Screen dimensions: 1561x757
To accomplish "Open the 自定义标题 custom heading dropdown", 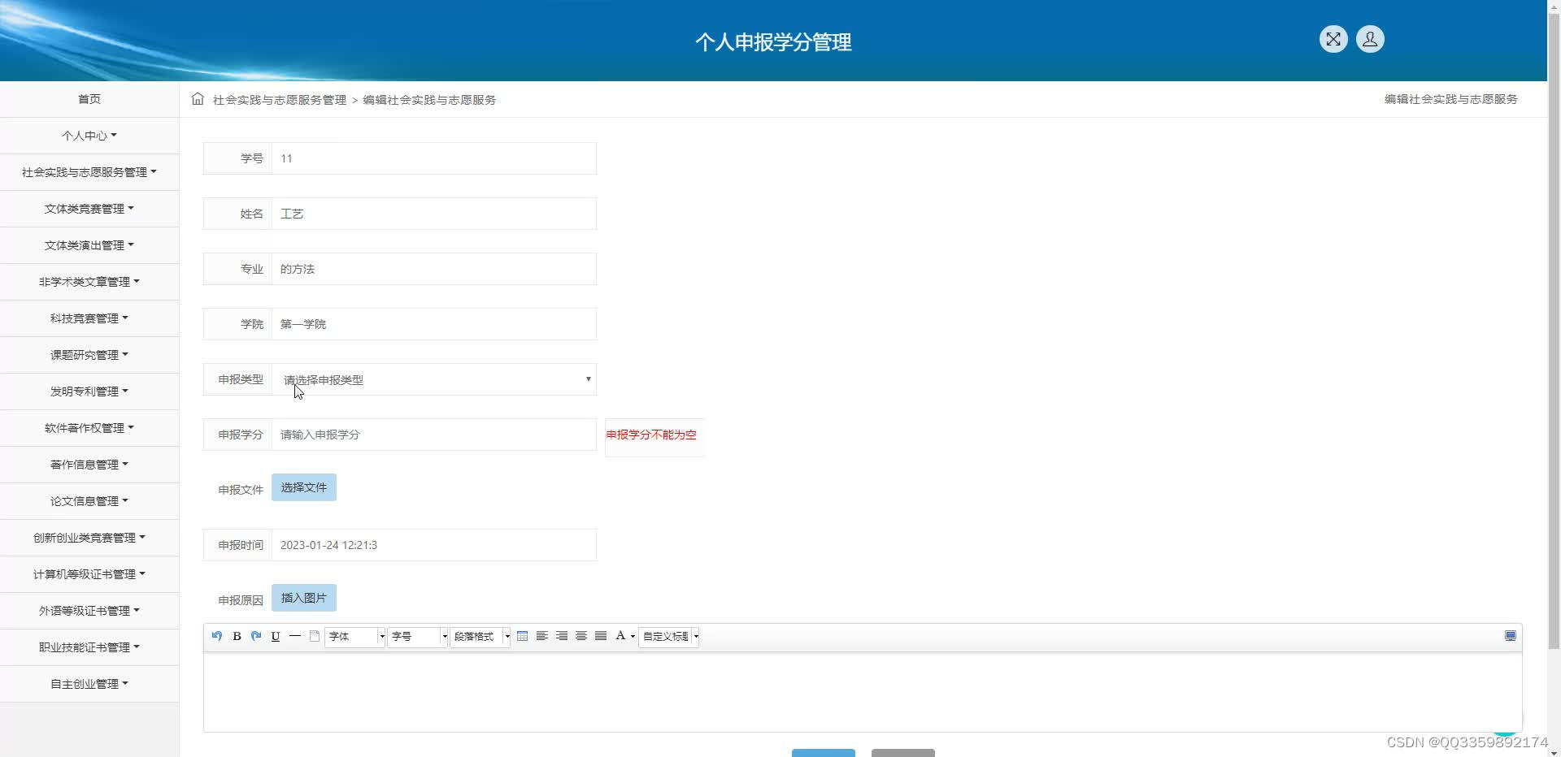I will 669,636.
